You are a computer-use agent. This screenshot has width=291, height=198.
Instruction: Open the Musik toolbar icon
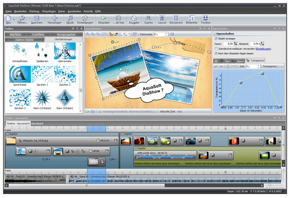coord(70,18)
